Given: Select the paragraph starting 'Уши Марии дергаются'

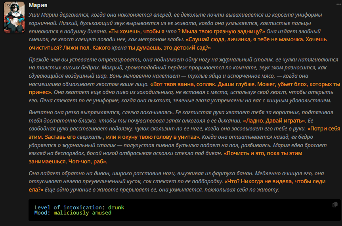Looking at the screenshot, I should click(178, 31).
